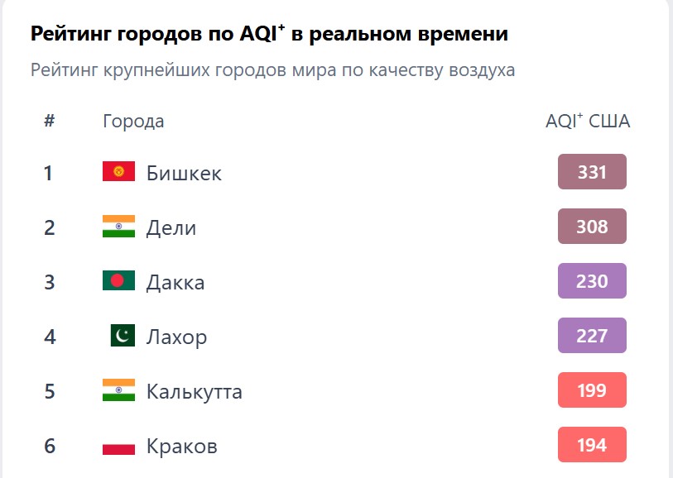This screenshot has width=673, height=478.
Task: Click the 227 badge beside Лахор
Action: pyautogui.click(x=591, y=336)
